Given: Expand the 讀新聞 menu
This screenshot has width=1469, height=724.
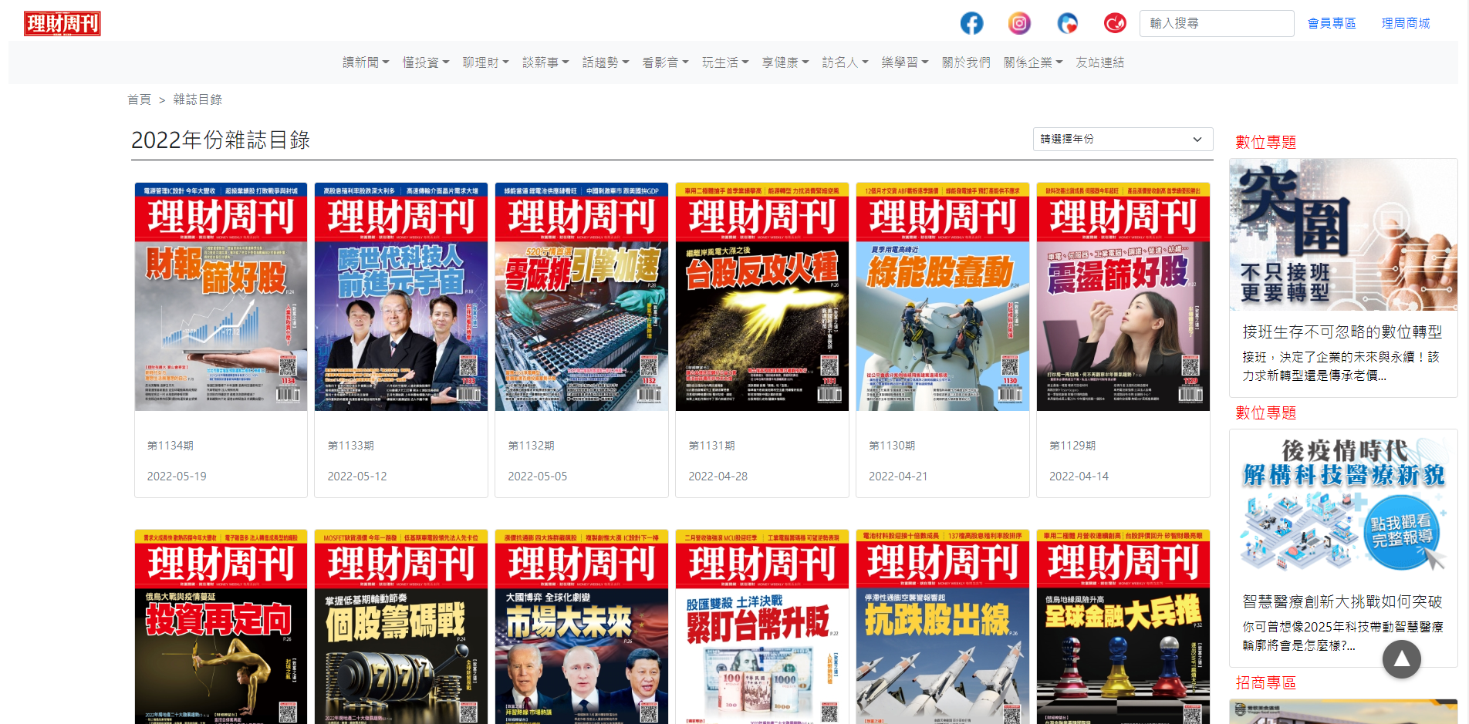Looking at the screenshot, I should pos(366,62).
